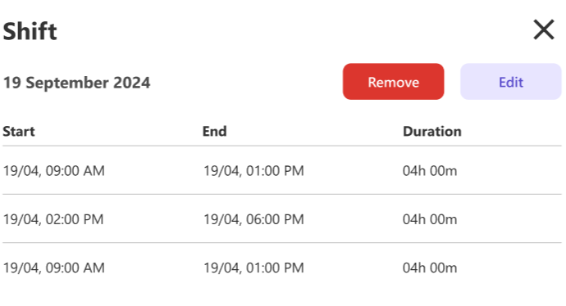Screen dimensions: 566x306
Task: Click the Start column header
Action: [19, 132]
